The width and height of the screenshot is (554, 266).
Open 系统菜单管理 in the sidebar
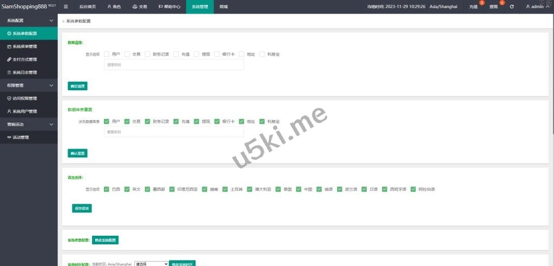pyautogui.click(x=25, y=46)
